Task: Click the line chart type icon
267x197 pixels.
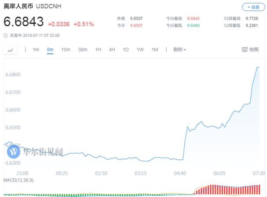Action: [10, 50]
